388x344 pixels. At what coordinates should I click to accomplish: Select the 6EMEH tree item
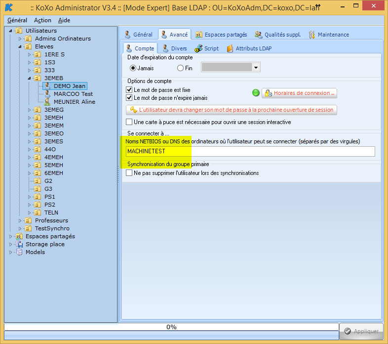[54, 173]
